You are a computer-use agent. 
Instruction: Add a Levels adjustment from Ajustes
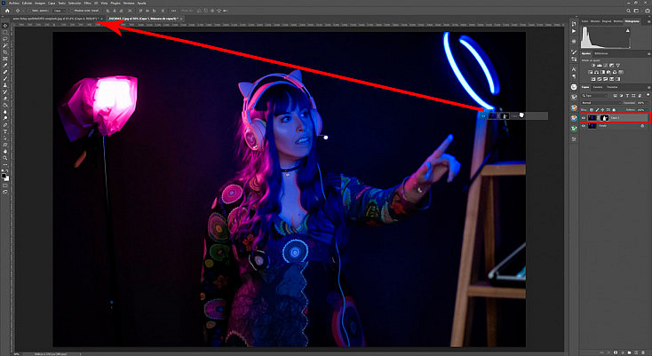pos(600,65)
